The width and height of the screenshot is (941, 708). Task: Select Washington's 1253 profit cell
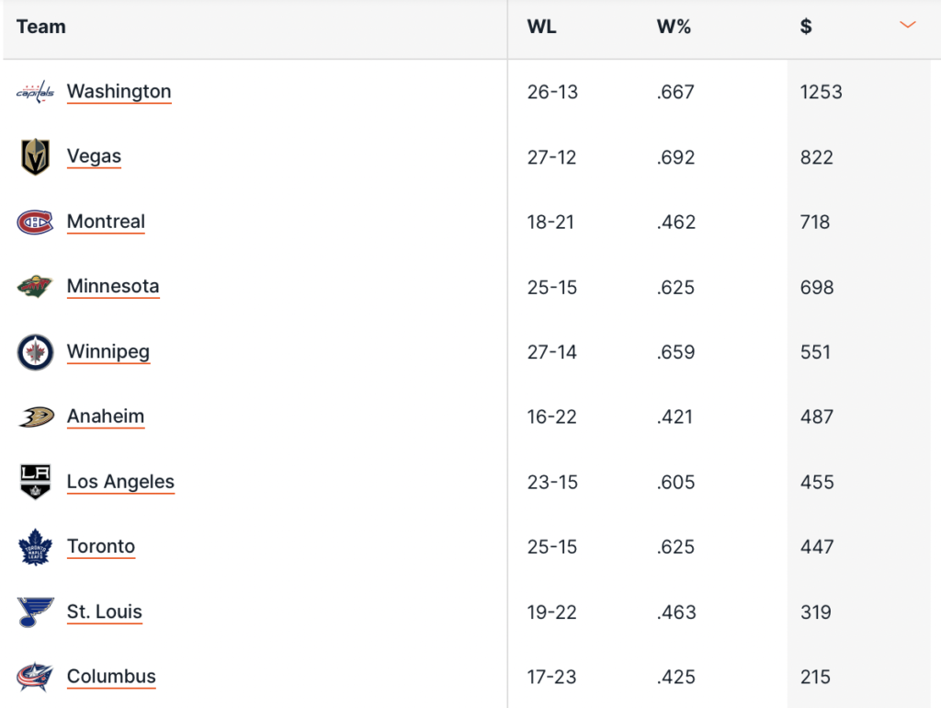click(821, 92)
